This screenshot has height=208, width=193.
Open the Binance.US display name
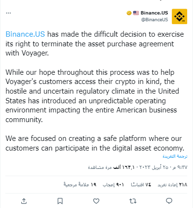click(154, 13)
